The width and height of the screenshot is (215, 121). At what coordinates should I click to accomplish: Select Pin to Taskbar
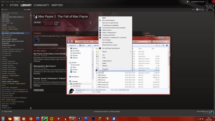(115, 40)
